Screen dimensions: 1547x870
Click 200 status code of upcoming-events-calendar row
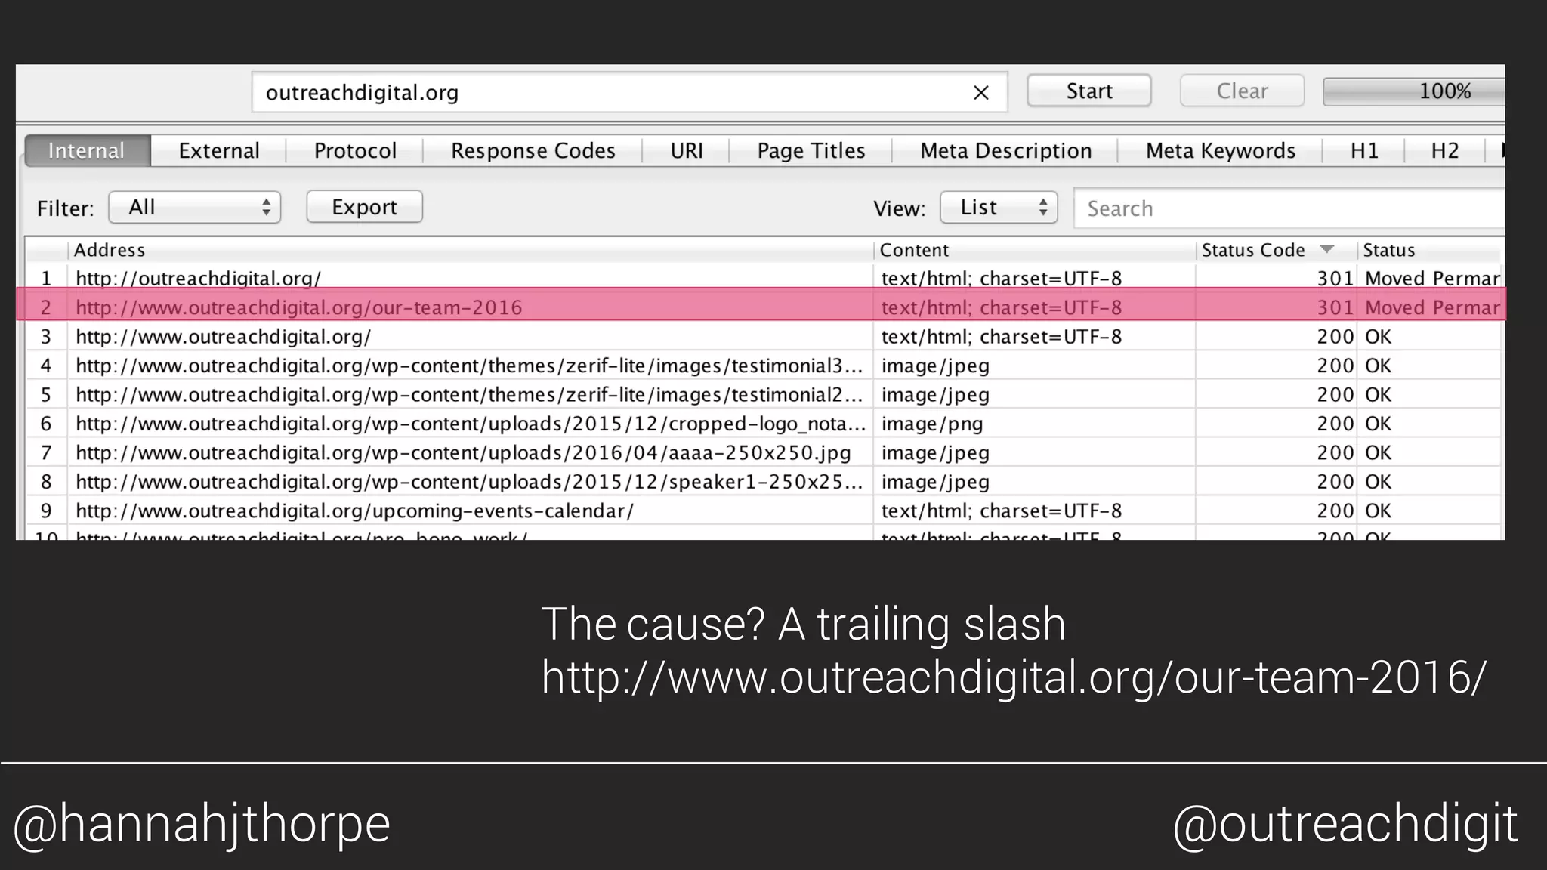(1335, 511)
